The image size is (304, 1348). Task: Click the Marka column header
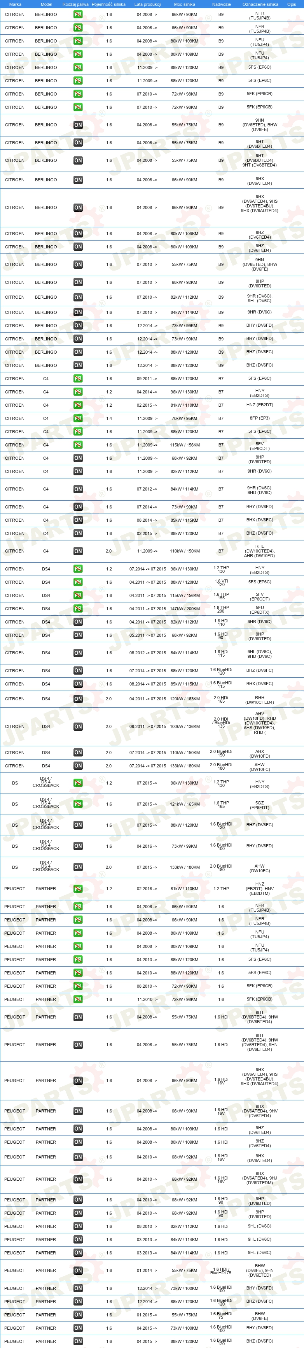15,4
